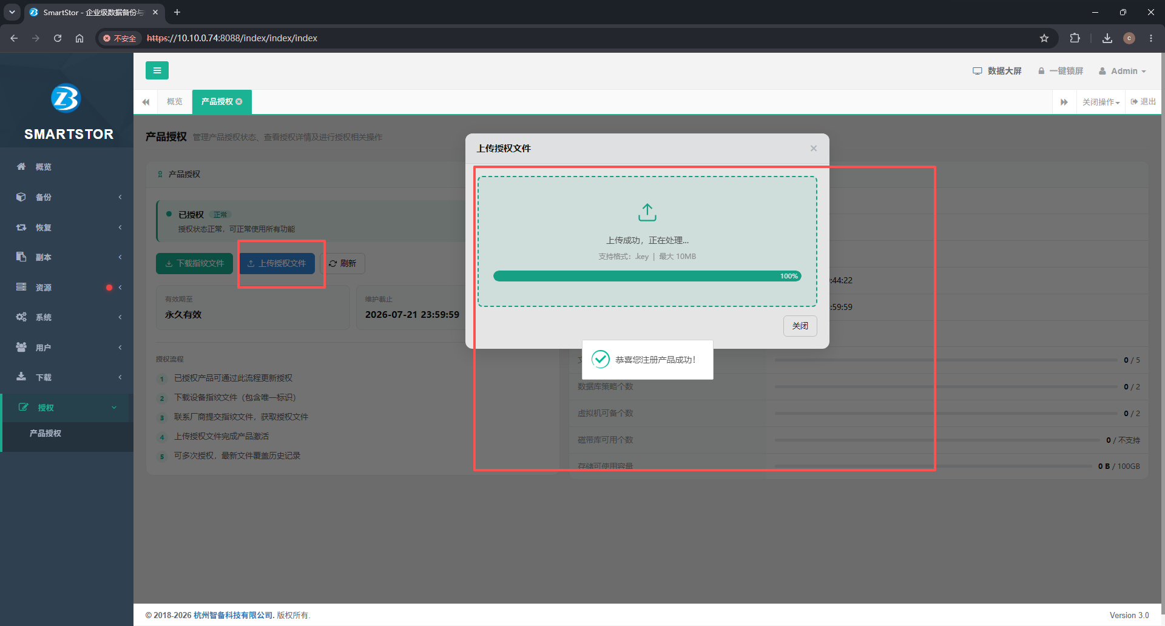This screenshot has width=1165, height=626.
Task: Open the browser three-dot menu
Action: [x=1151, y=38]
